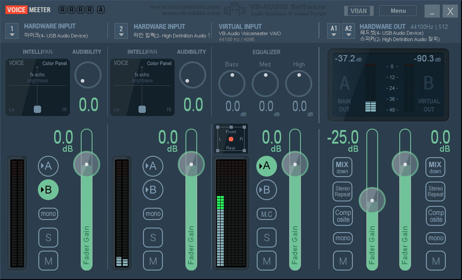The width and height of the screenshot is (462, 280).
Task: Toggle Composite on virtual out B
Action: pos(435,216)
